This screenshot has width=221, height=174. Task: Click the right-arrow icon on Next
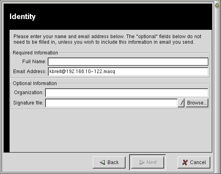[x=142, y=162]
